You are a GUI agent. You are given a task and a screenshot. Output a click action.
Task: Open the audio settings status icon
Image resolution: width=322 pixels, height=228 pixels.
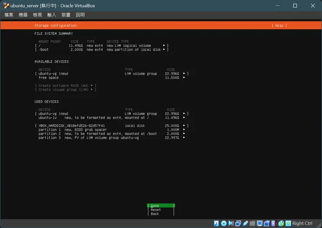231,223
